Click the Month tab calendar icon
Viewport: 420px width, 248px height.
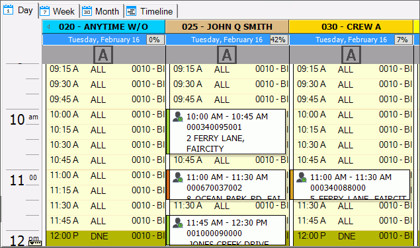tap(87, 11)
